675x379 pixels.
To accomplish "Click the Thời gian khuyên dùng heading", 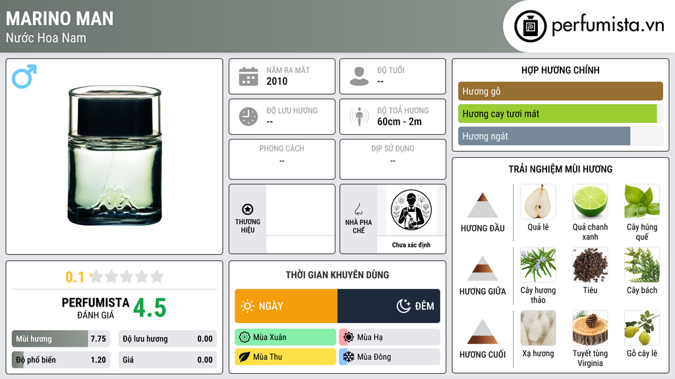I will click(x=337, y=275).
